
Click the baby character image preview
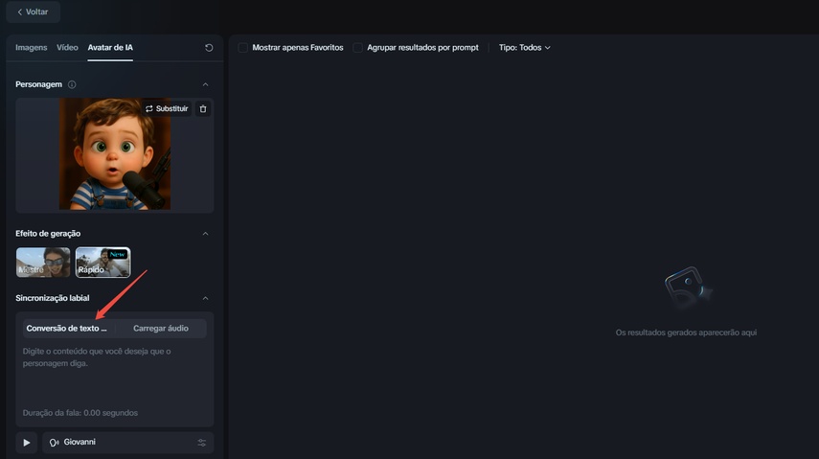pyautogui.click(x=114, y=153)
